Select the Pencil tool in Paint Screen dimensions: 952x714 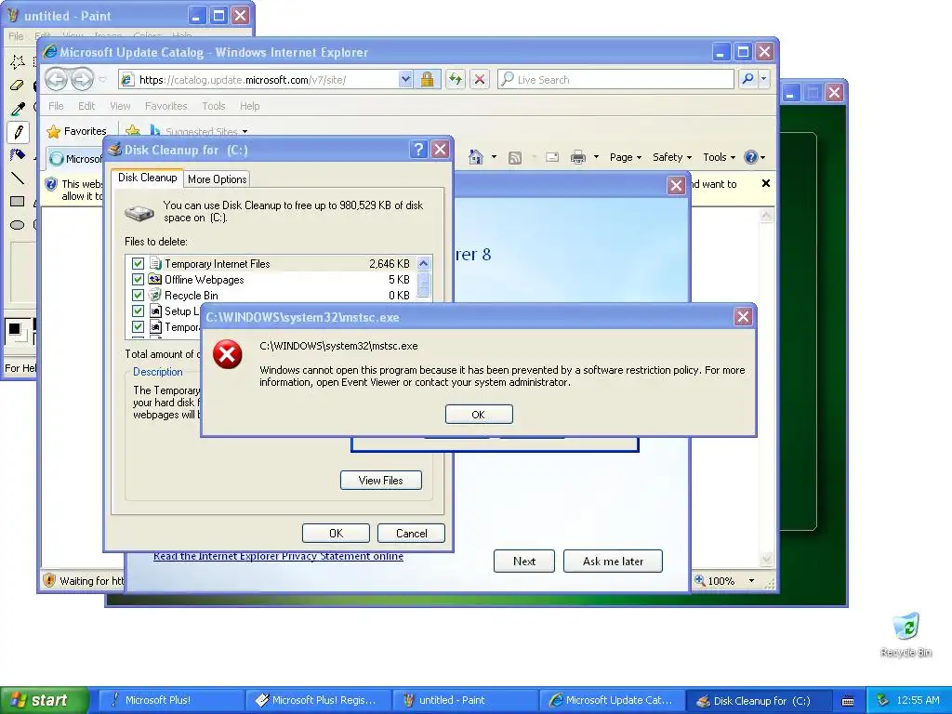tap(18, 132)
